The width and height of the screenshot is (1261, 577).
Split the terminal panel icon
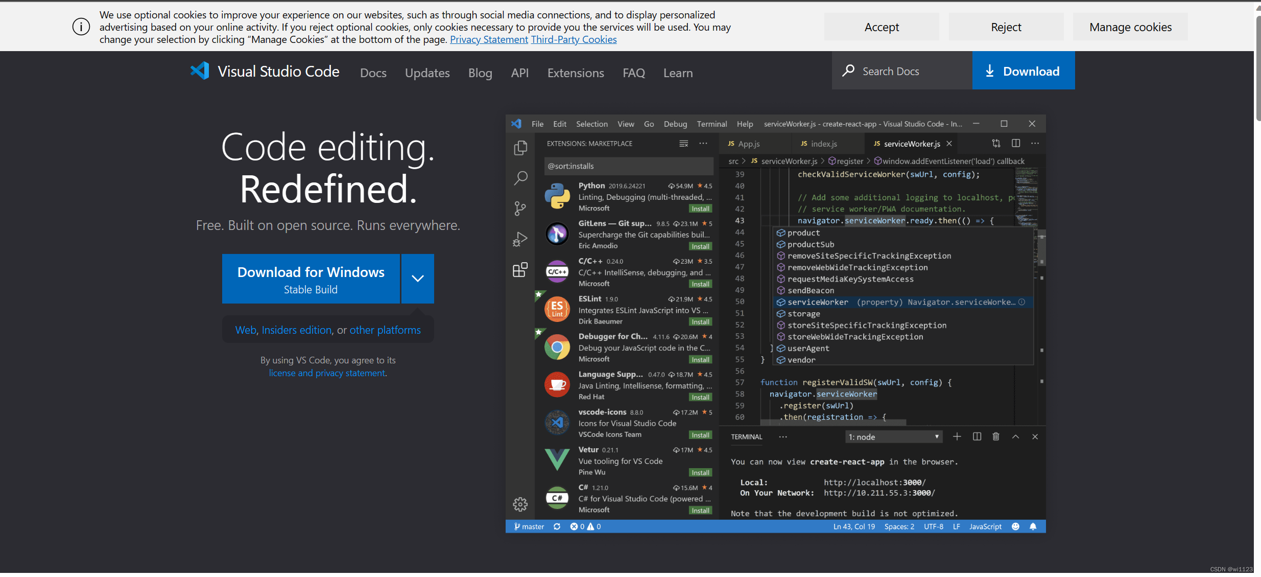tap(977, 436)
